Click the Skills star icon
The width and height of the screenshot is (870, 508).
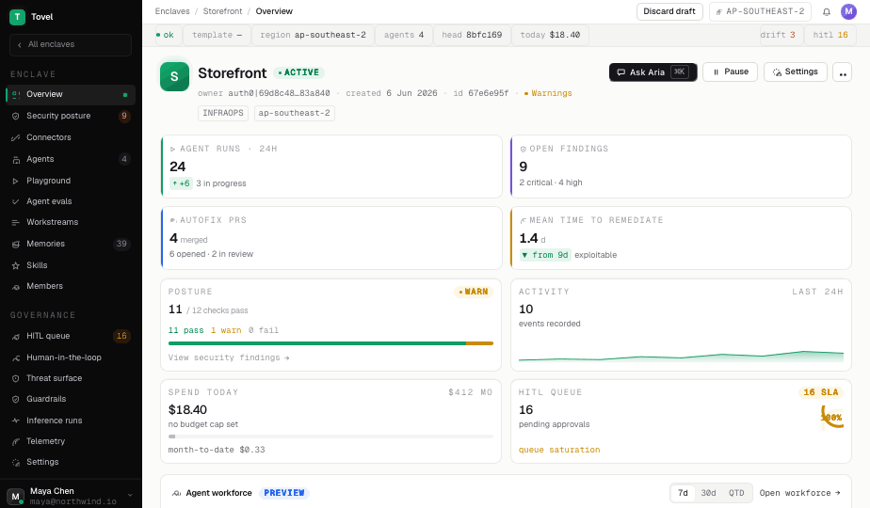coord(15,265)
